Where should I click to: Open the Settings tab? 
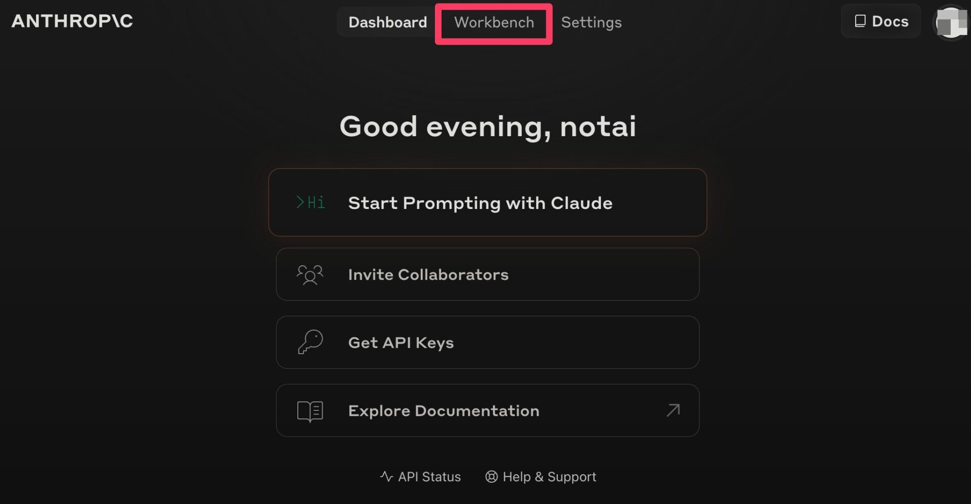coord(591,22)
